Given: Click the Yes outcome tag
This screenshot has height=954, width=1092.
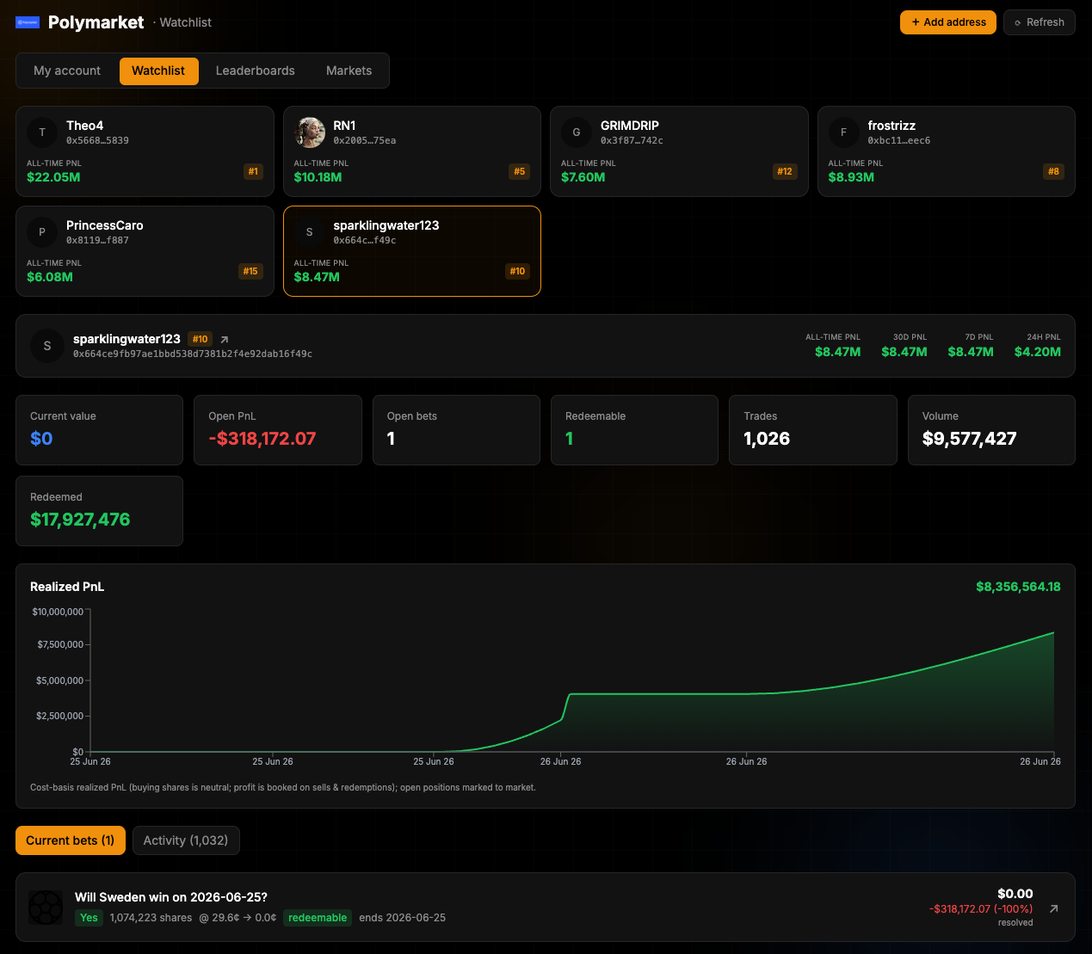Looking at the screenshot, I should coord(89,918).
